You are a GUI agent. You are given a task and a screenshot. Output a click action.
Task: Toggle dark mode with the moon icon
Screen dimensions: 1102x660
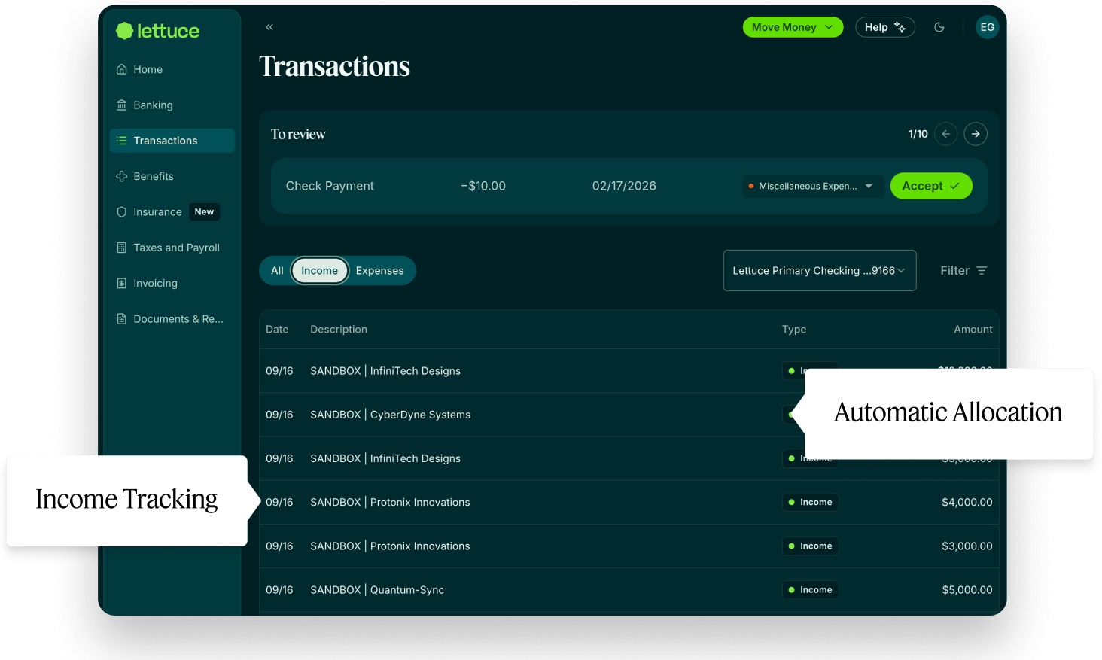(939, 27)
